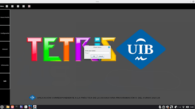Click the fourth gray square before the red circle
This screenshot has height=109, width=195.
24,6
